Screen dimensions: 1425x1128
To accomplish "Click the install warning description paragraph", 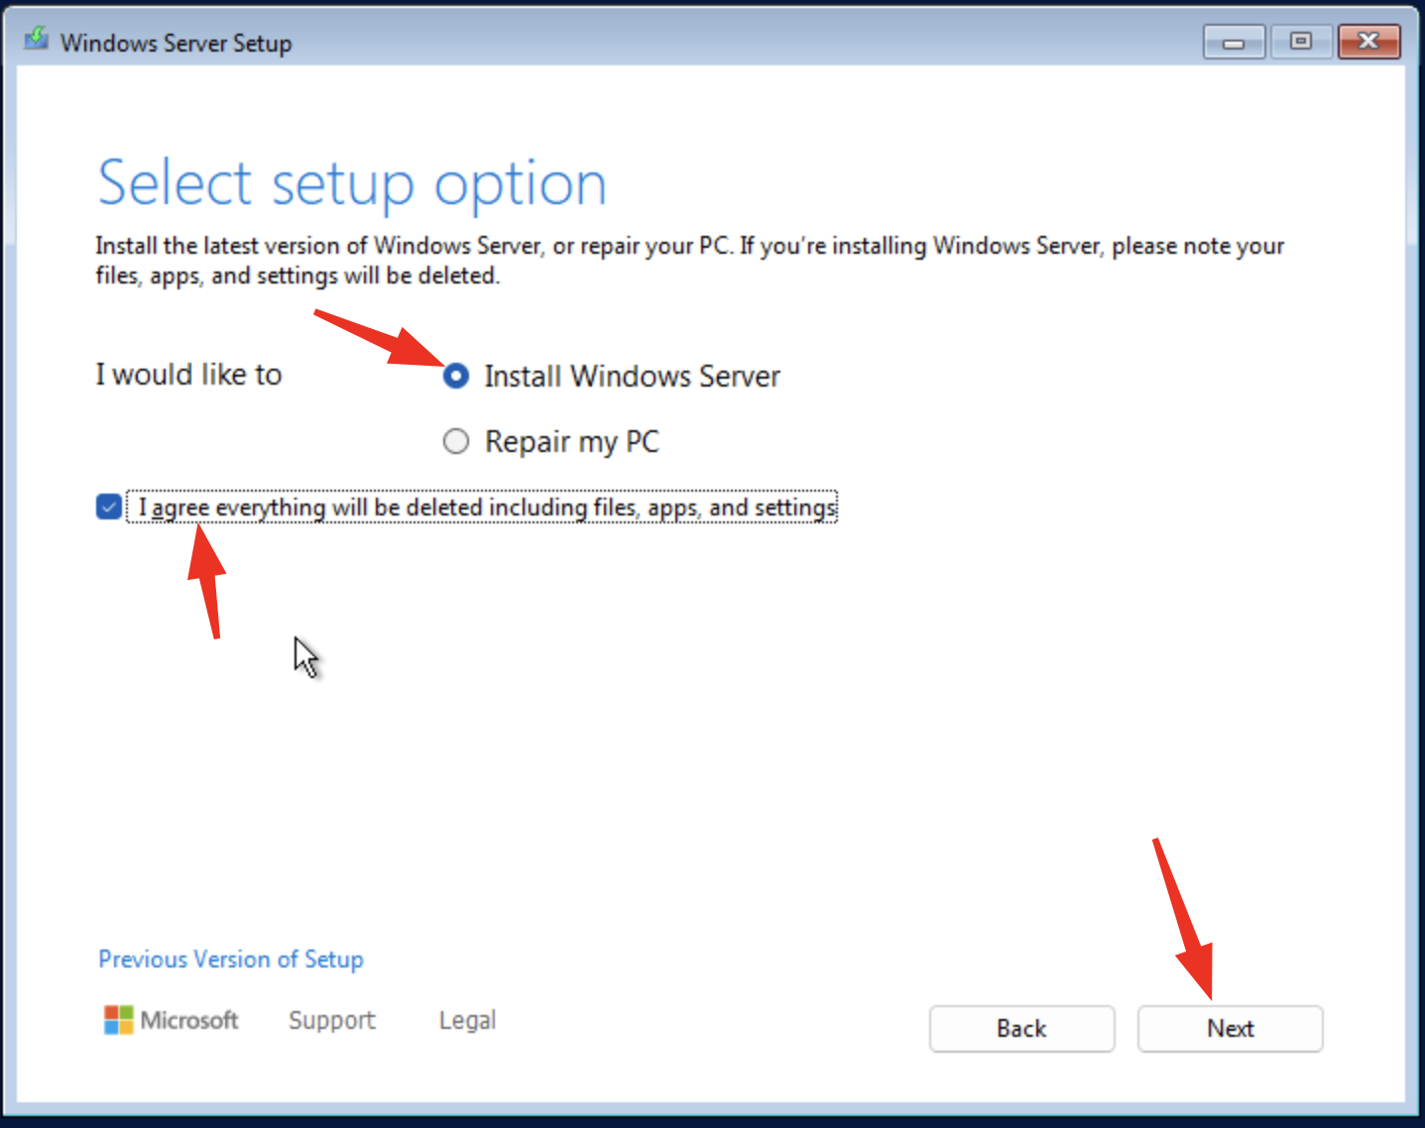I will [x=689, y=260].
